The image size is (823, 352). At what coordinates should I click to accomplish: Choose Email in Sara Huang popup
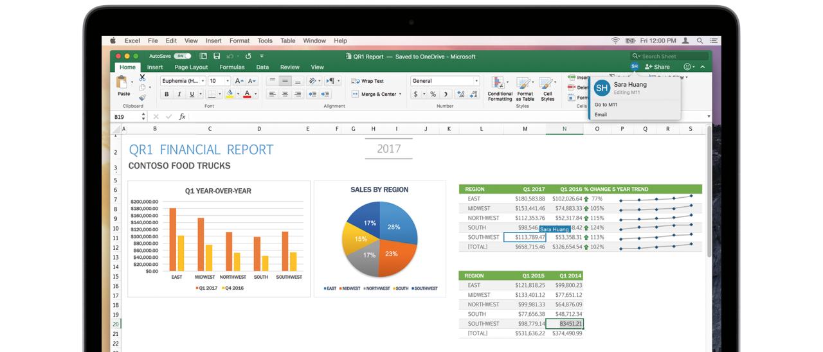click(601, 114)
